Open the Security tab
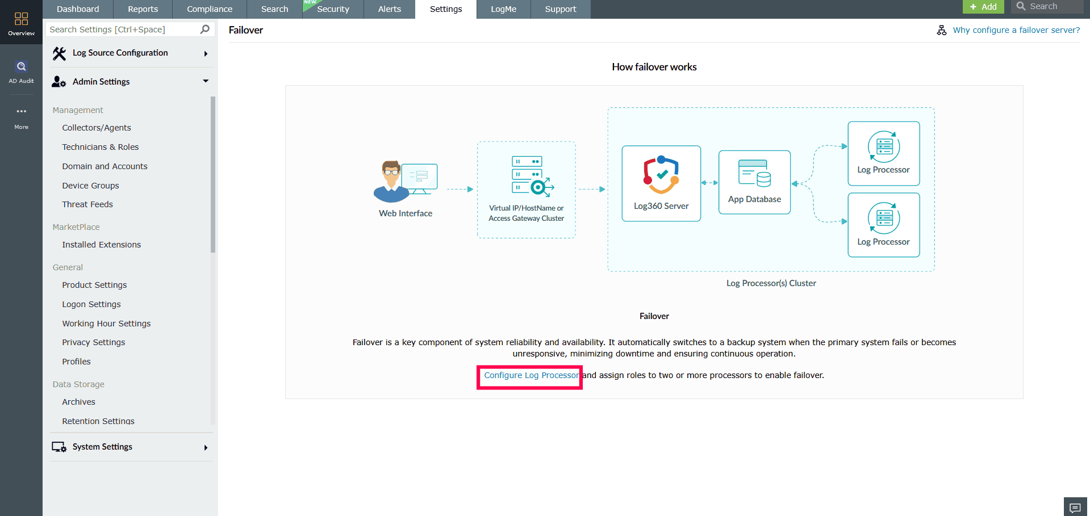1090x516 pixels. pos(333,9)
